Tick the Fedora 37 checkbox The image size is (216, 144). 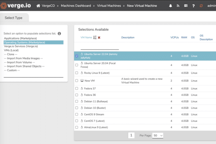coord(77,88)
